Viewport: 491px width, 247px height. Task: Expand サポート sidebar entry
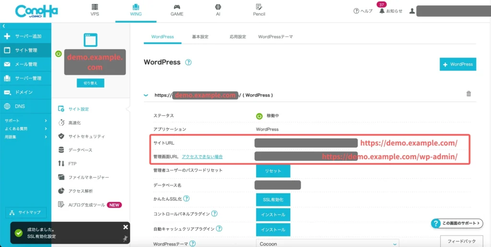coord(26,121)
